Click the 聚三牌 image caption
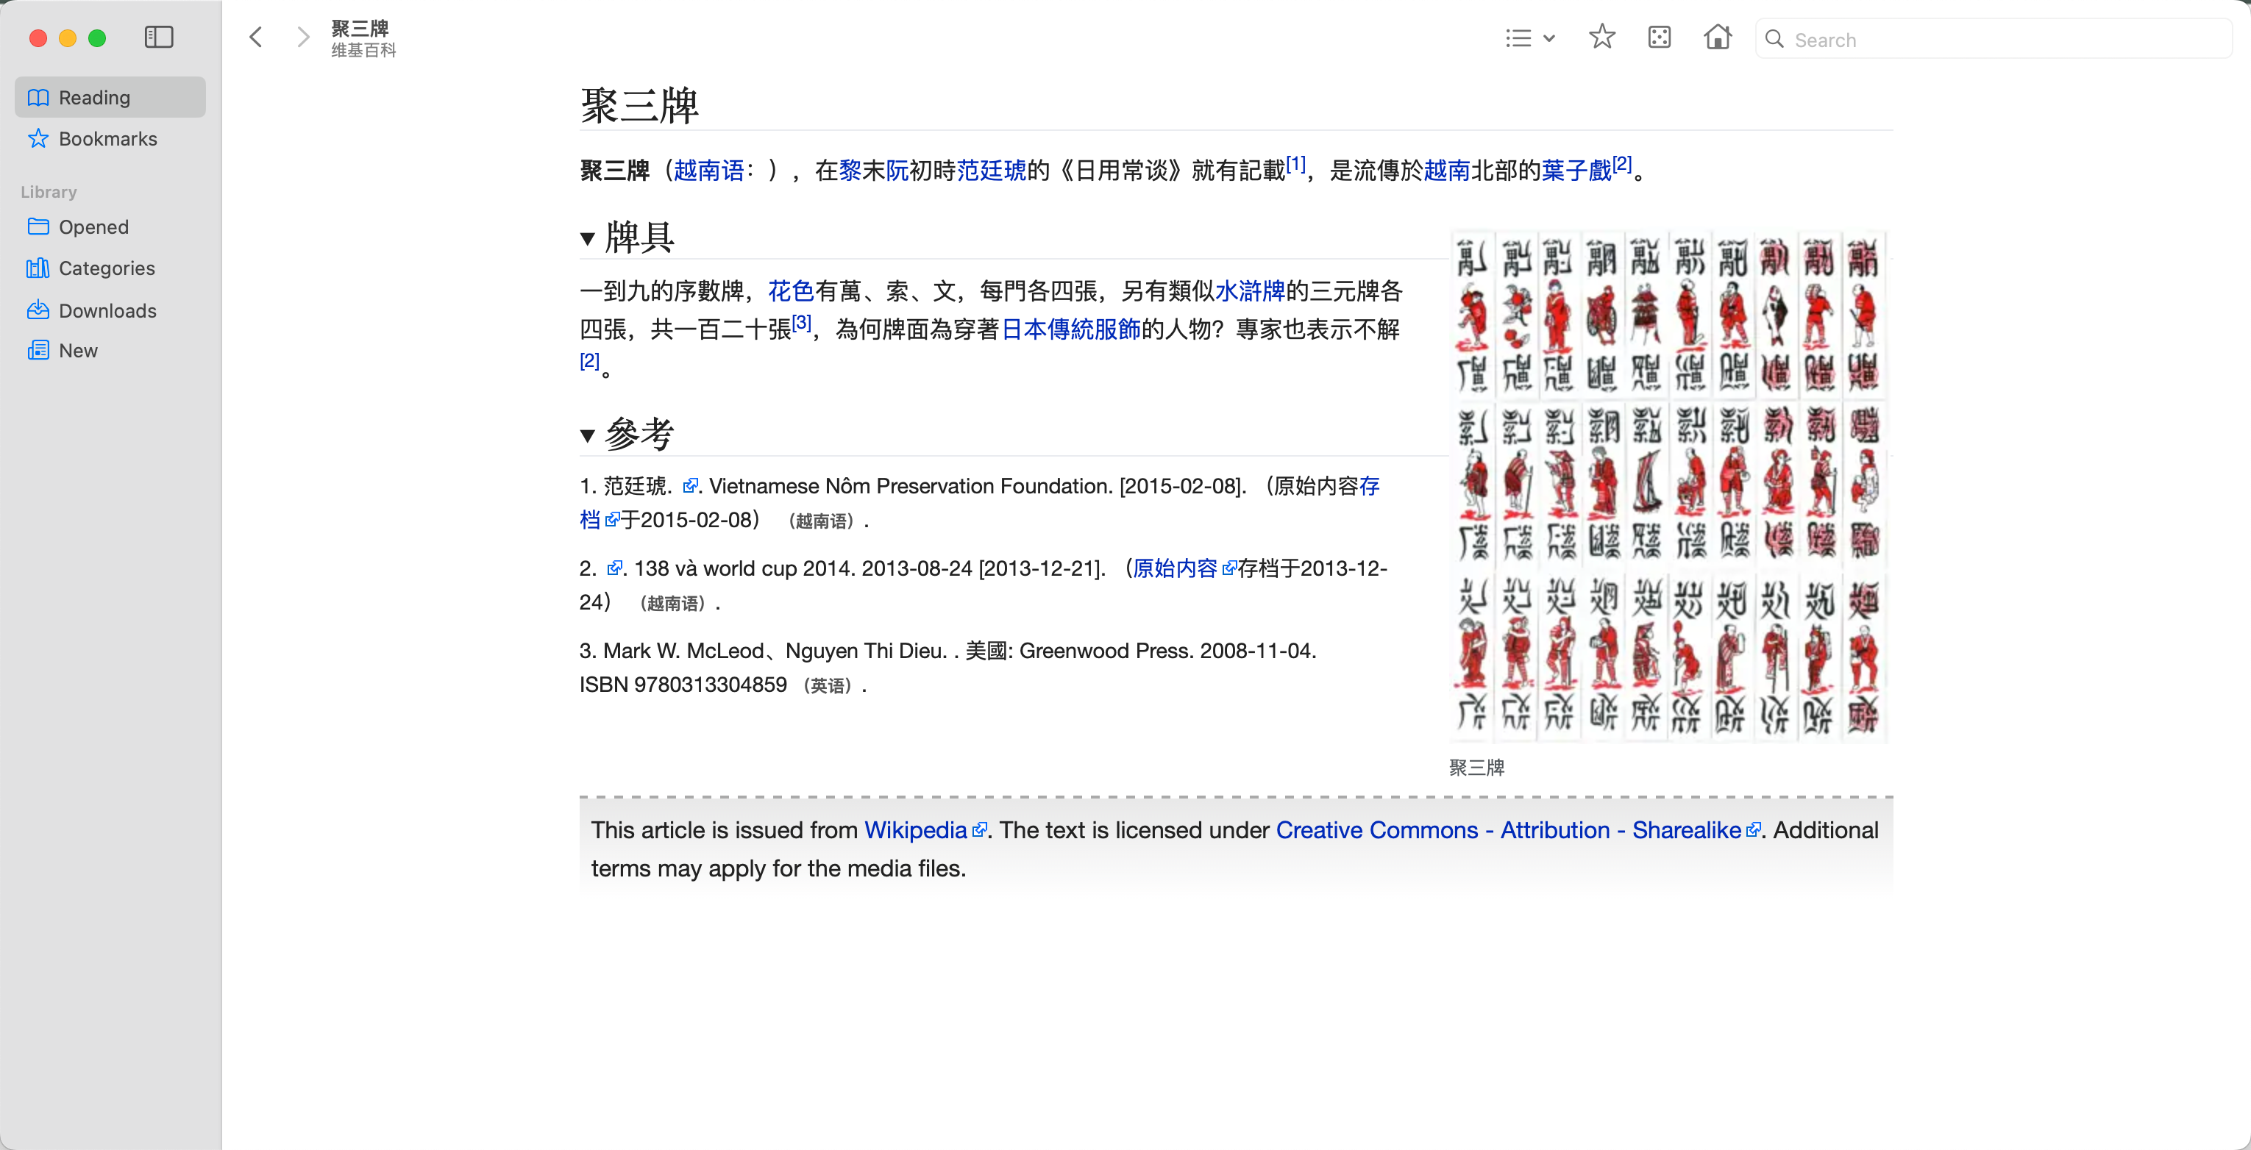The height and width of the screenshot is (1150, 2251). [x=1477, y=768]
